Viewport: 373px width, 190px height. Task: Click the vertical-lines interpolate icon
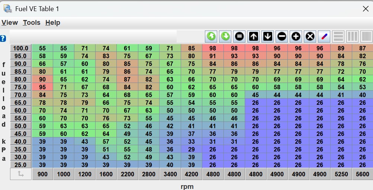coord(353,37)
